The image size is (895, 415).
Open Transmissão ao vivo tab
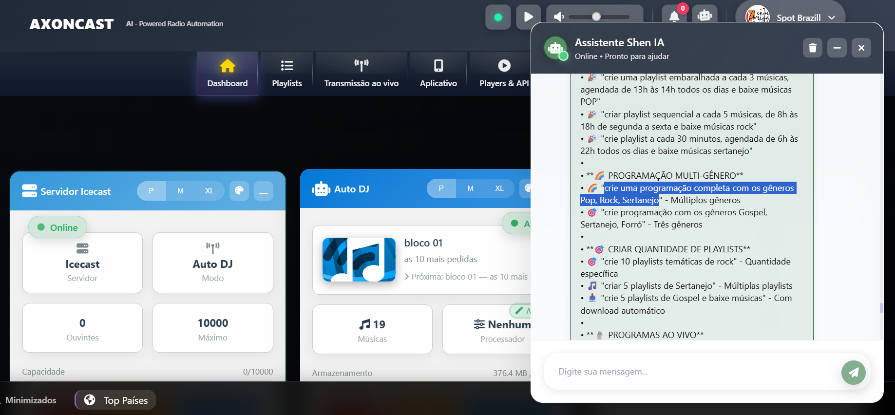pyautogui.click(x=362, y=74)
